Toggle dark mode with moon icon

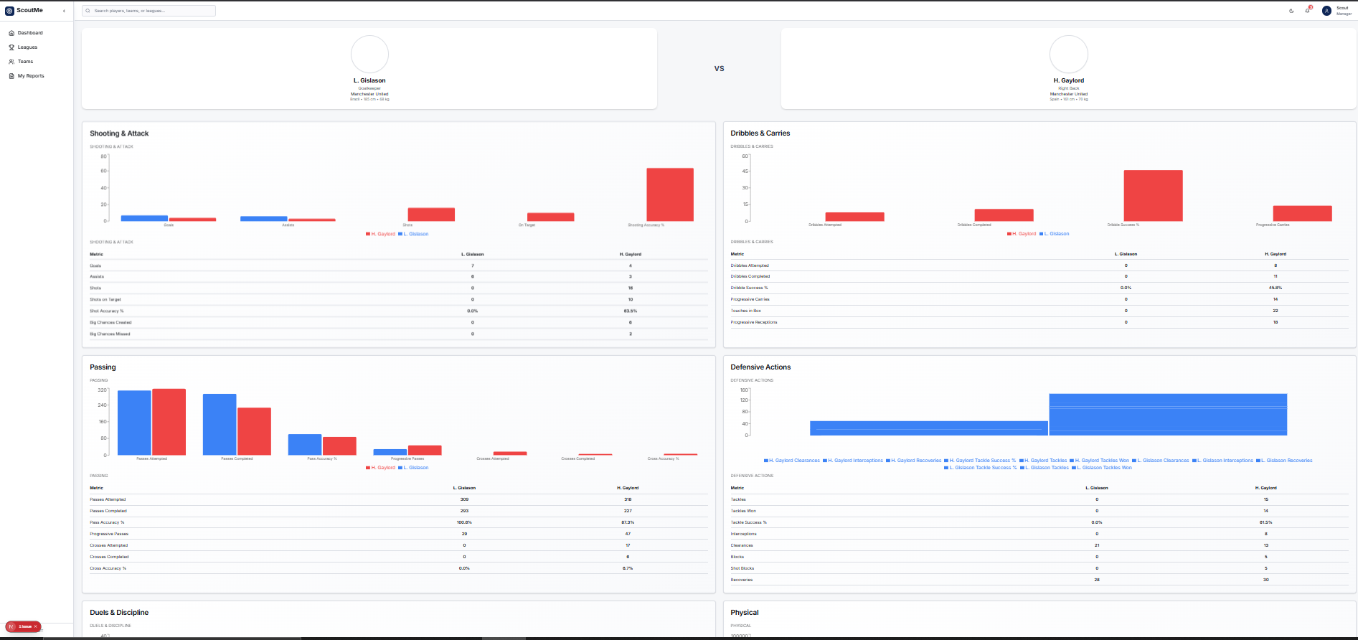click(x=1291, y=11)
